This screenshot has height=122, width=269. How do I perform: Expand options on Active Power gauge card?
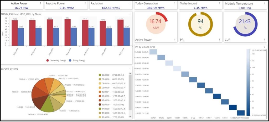click(175, 40)
